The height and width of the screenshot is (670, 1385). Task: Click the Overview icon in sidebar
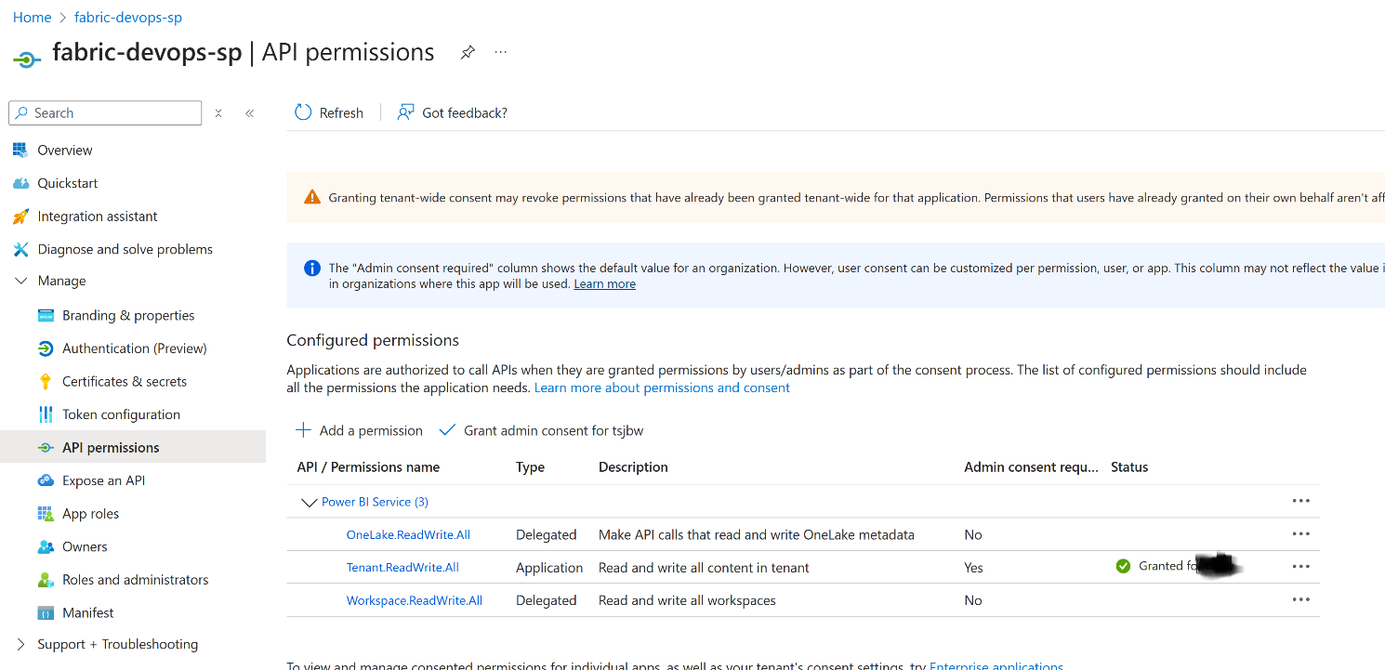[x=20, y=150]
